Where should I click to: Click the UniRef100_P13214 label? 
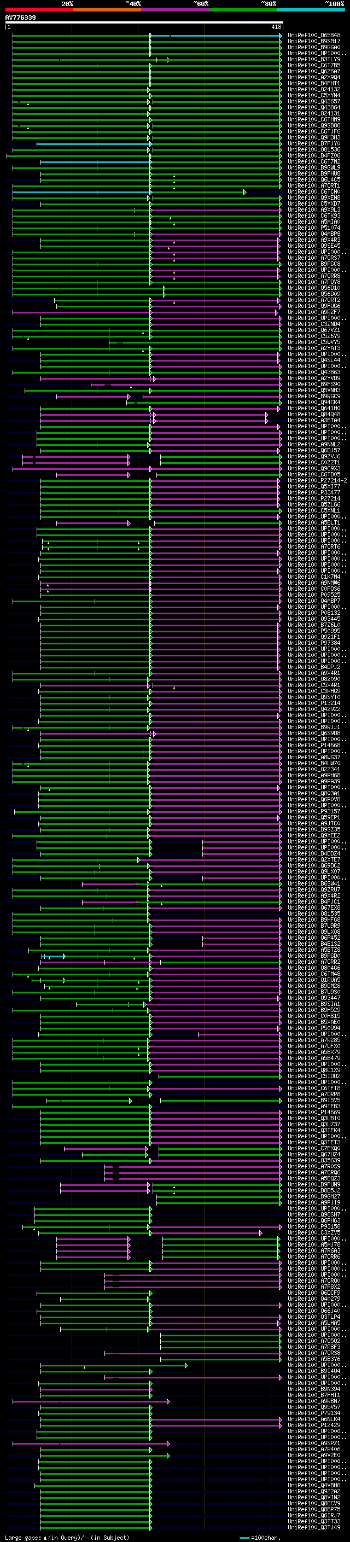click(x=314, y=703)
